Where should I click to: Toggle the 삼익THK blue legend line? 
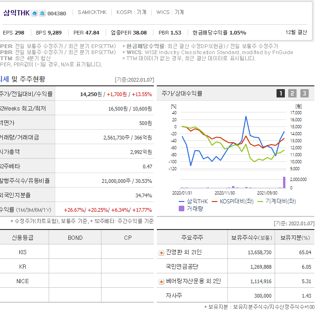point(193,202)
